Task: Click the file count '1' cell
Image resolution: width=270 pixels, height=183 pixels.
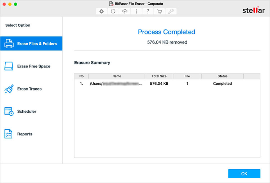Action: click(x=187, y=84)
